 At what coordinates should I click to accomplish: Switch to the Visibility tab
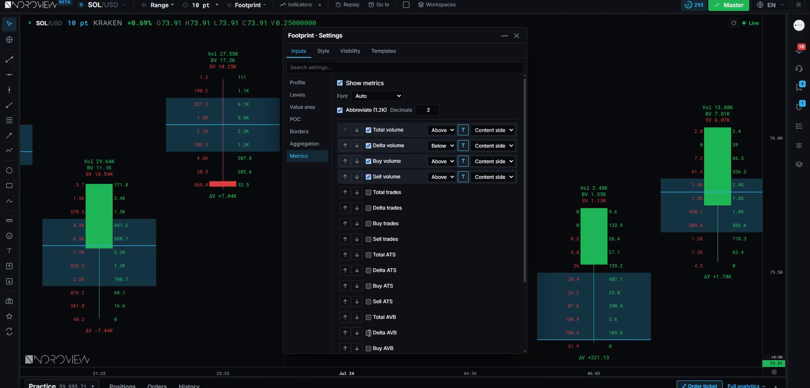pyautogui.click(x=350, y=51)
